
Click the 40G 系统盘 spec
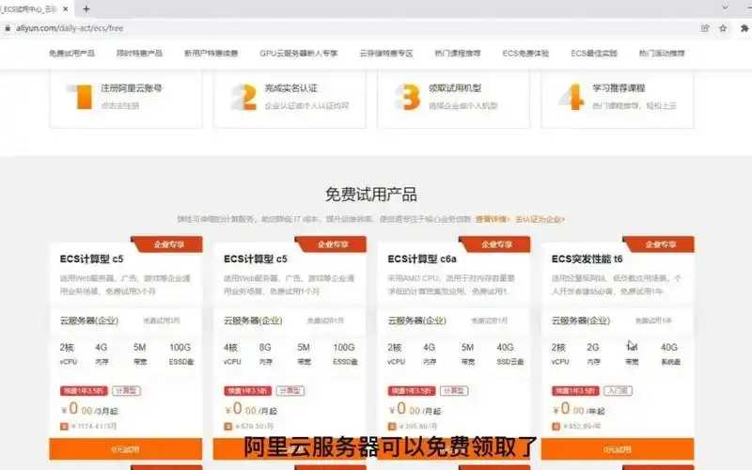(x=670, y=353)
